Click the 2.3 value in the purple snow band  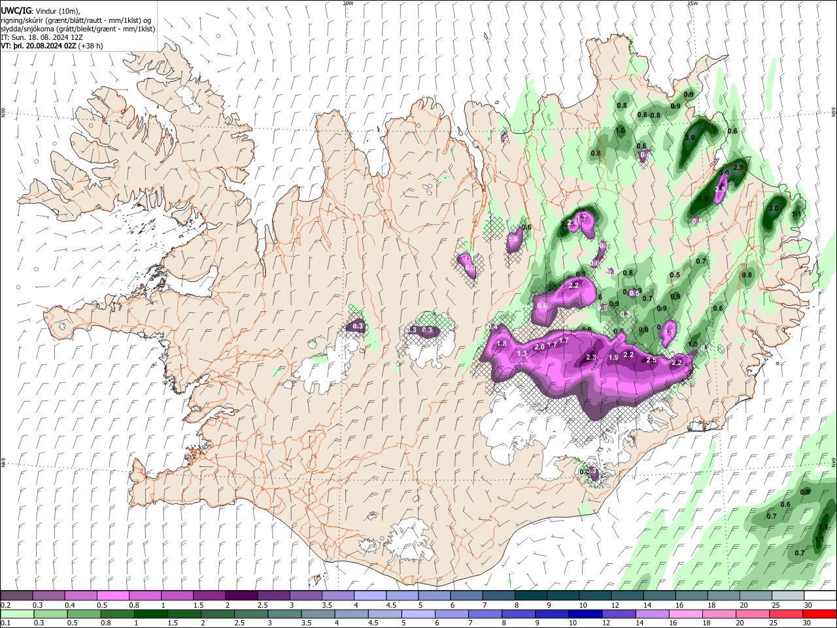coord(591,357)
